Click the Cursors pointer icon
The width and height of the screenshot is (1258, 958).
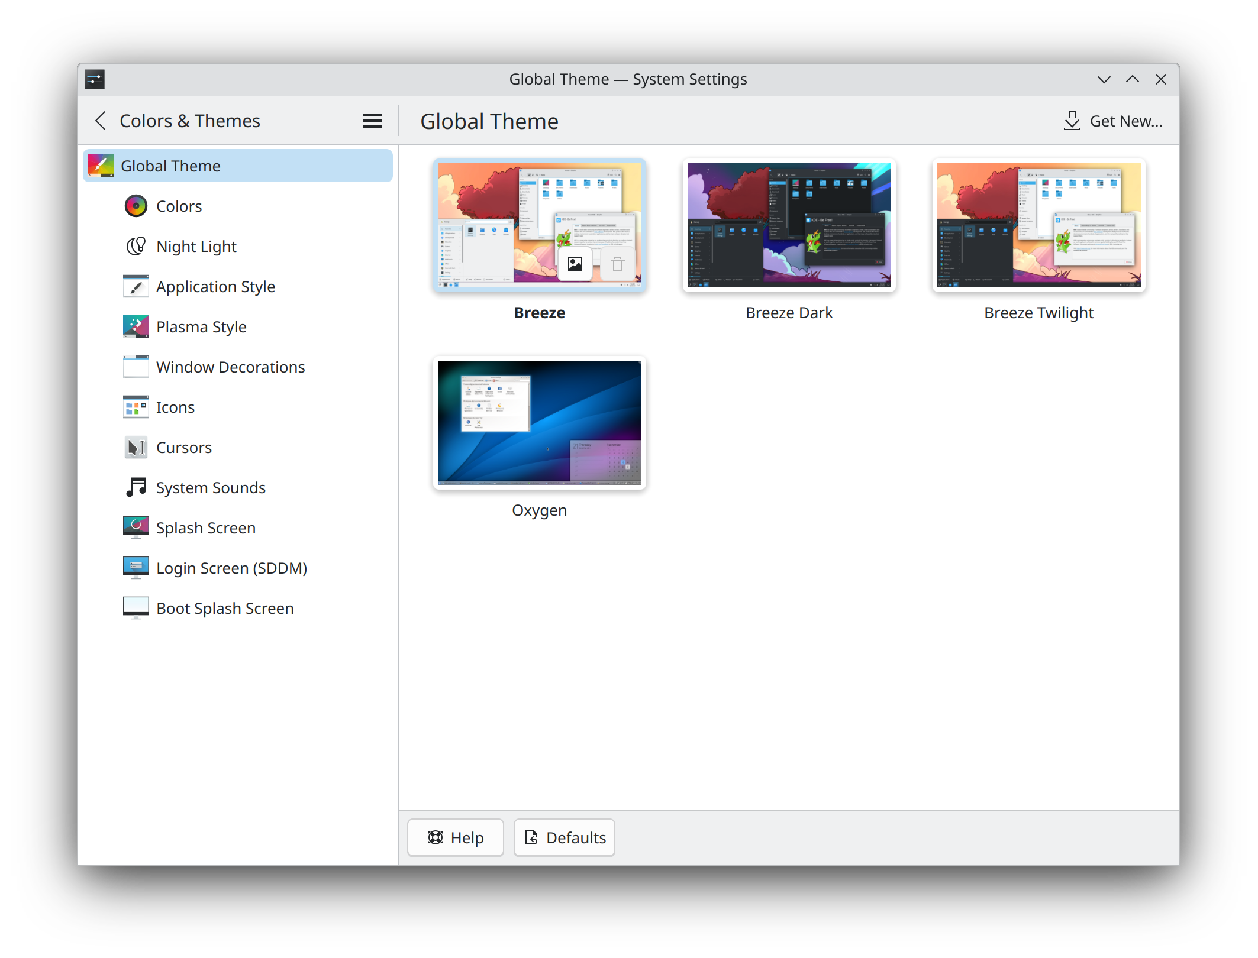click(x=136, y=447)
